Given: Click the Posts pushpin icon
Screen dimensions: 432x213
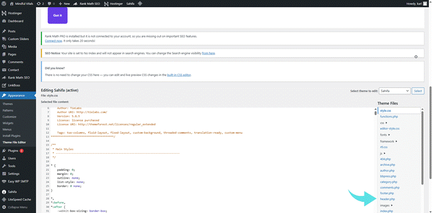Looking at the screenshot, I should click(4, 31).
